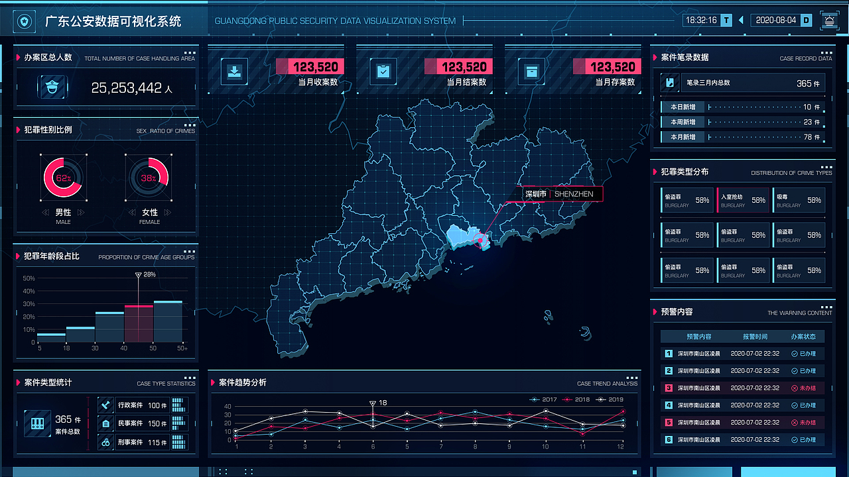This screenshot has height=477, width=849.
Task: Click the 123,520 value above 当月结案数
Action: 464,67
